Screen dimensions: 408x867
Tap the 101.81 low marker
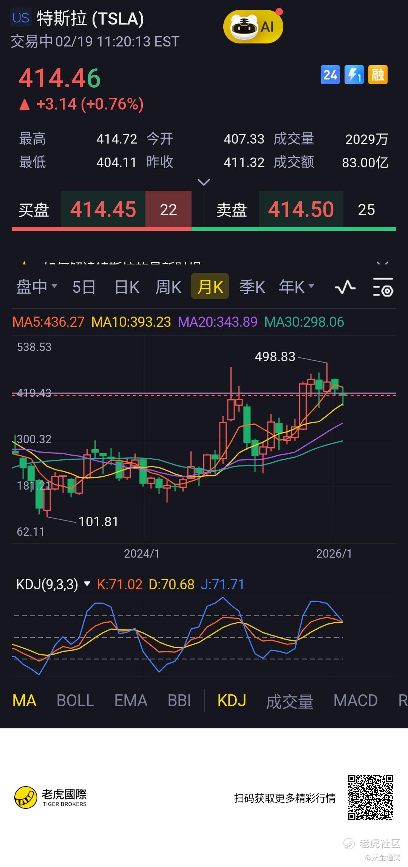[x=98, y=522]
